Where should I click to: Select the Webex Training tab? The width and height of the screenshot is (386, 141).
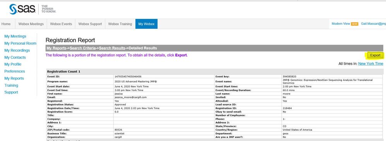click(x=120, y=24)
